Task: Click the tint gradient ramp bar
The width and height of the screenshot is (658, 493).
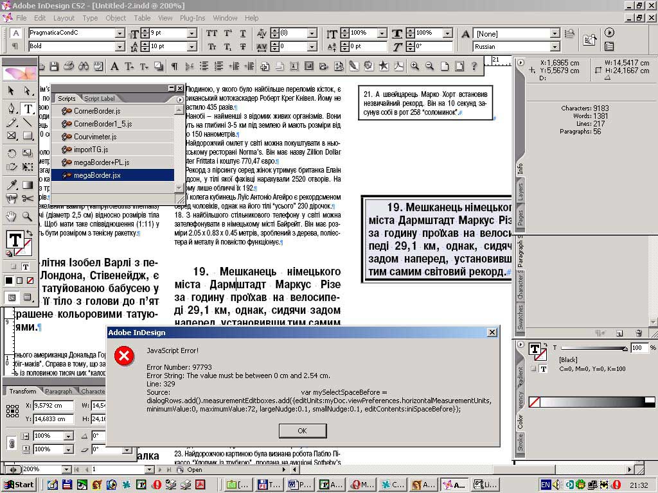Action: [x=591, y=402]
